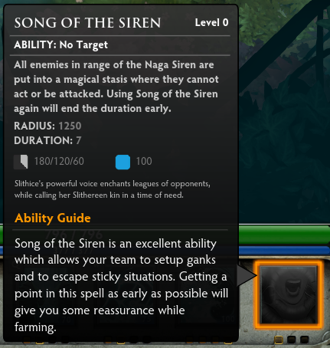Select the Ability Guide heading
The height and width of the screenshot is (348, 330).
point(53,218)
